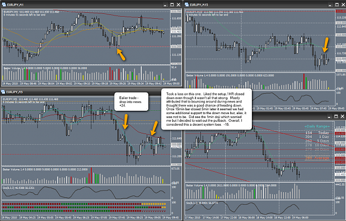346x221 pixels.
Task: Click '19 May 08:46' on the M1 time axis
Action: coord(28,84)
